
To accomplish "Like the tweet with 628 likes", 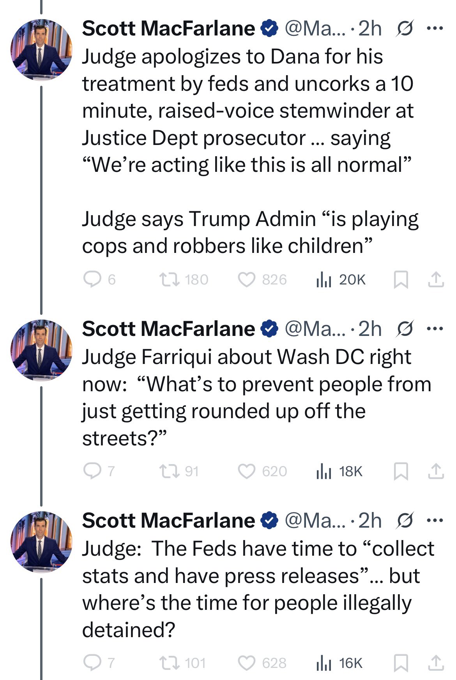I will (246, 663).
